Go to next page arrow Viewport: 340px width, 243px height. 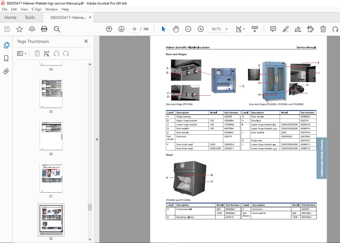(x=121, y=29)
